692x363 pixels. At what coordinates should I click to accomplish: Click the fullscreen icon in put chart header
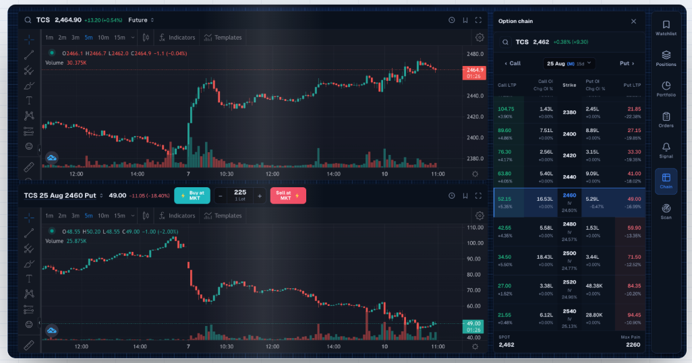(478, 195)
